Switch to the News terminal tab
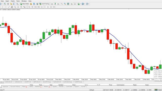Screen dimensions: 162x91 tap(25, 86)
